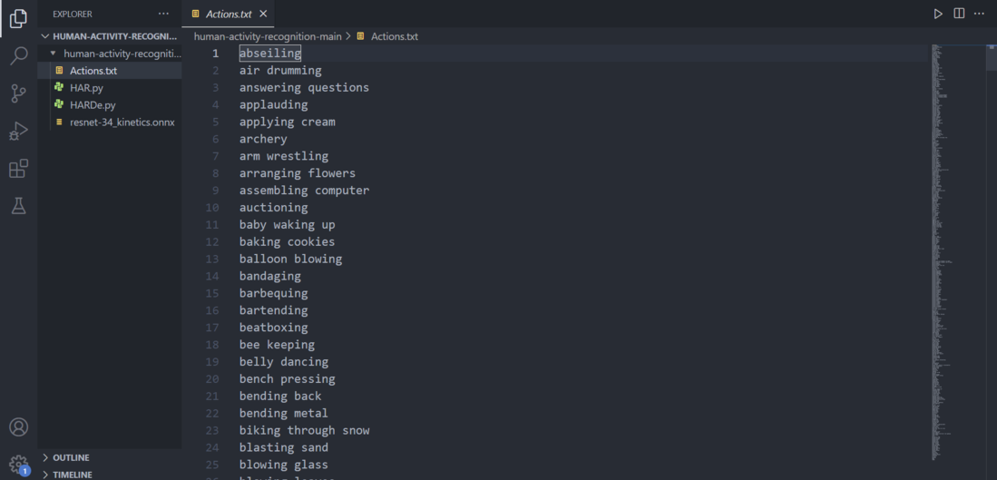Click the editor minimap
The image size is (997, 480).
click(957, 252)
